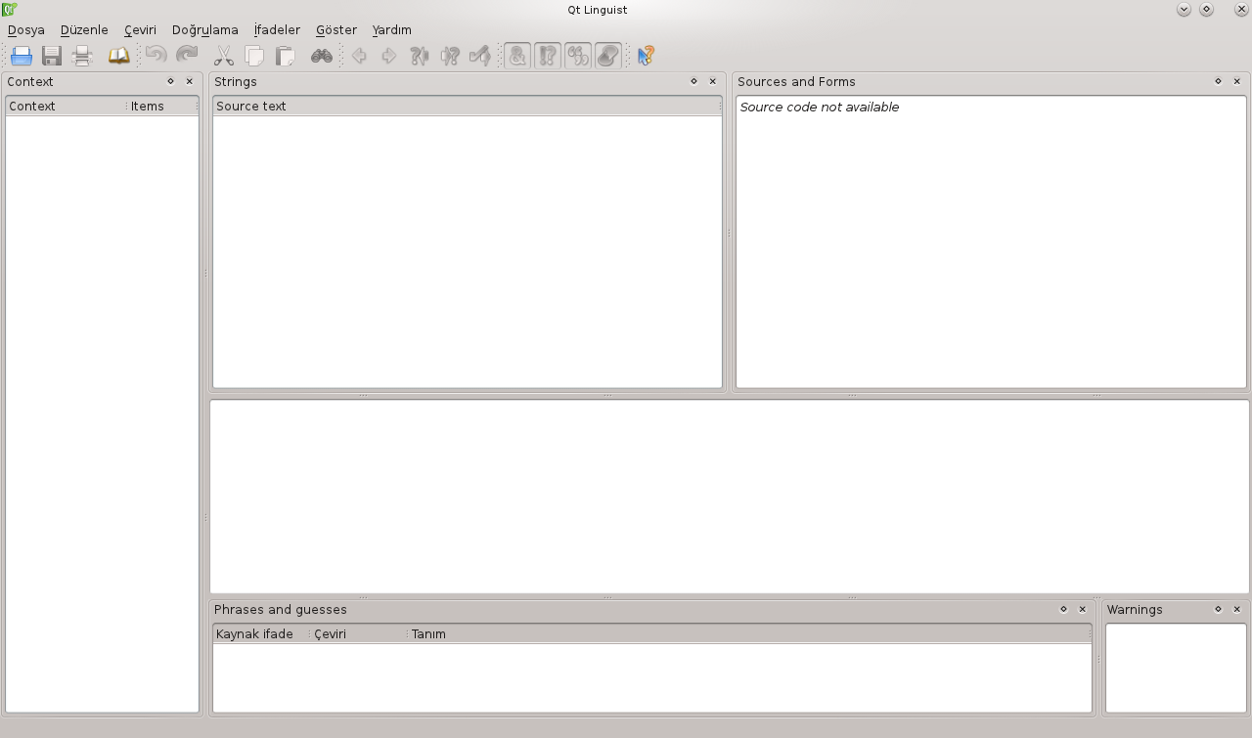Image resolution: width=1252 pixels, height=738 pixels.
Task: Toggle accelerator validation ampersand button
Action: 517,56
